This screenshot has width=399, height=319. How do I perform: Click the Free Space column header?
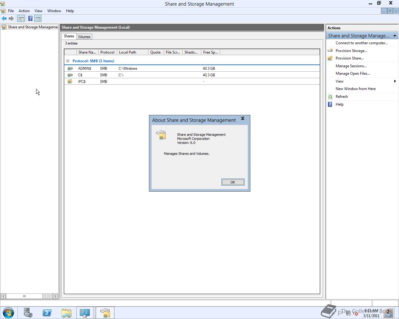210,52
